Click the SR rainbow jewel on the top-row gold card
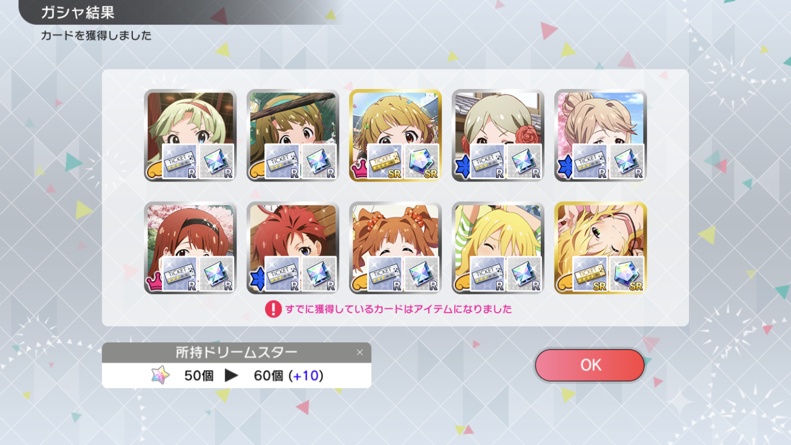The width and height of the screenshot is (791, 445). (422, 162)
